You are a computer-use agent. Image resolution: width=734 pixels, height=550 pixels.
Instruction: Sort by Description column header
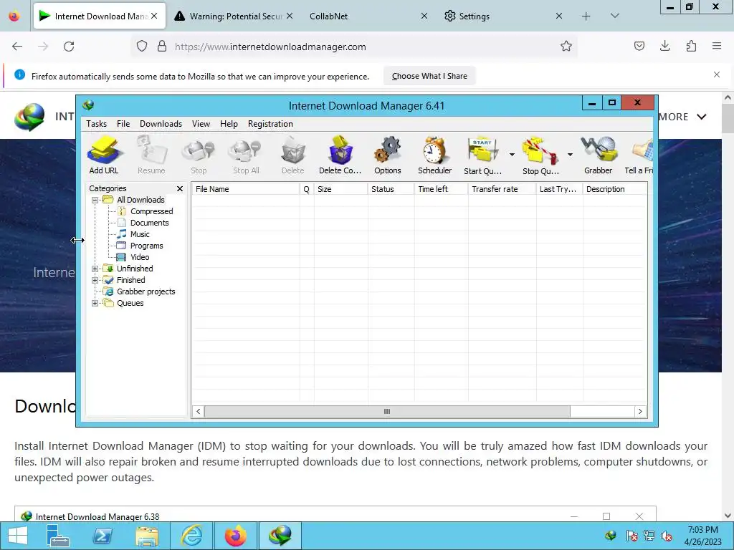[x=614, y=189]
